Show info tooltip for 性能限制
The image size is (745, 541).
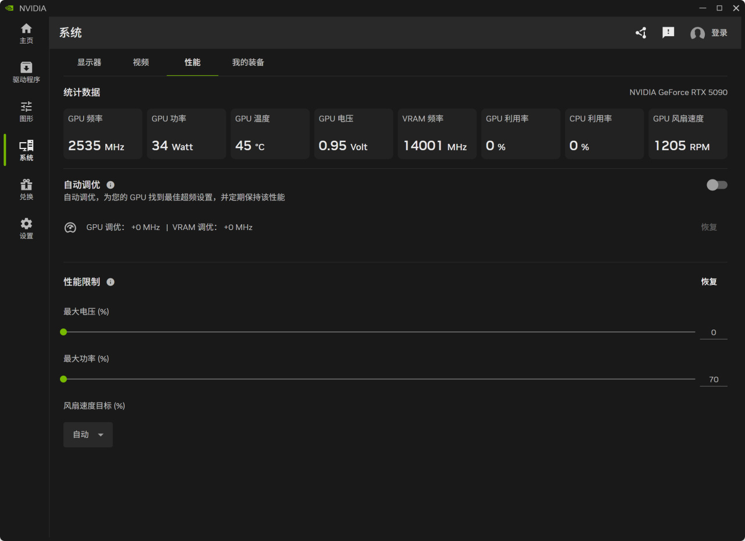pos(111,282)
